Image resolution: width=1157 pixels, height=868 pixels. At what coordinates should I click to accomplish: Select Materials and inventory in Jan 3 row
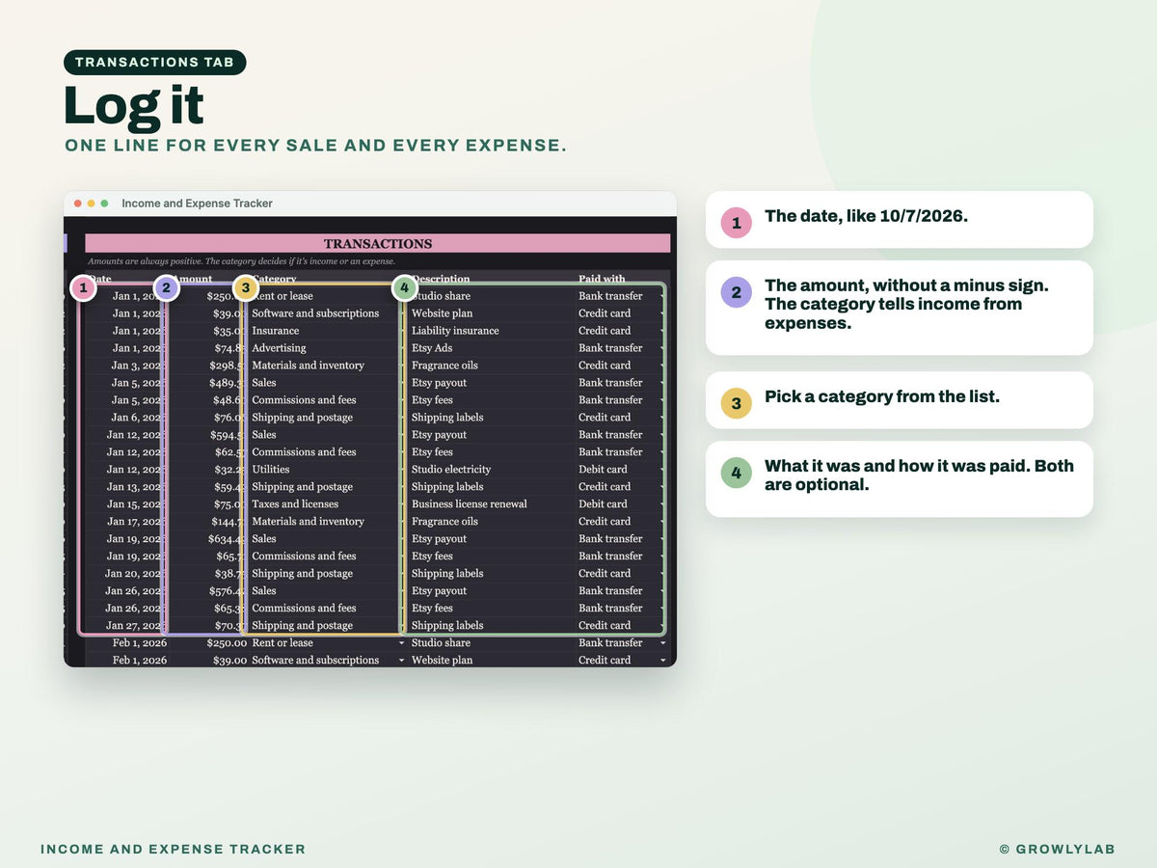point(308,366)
